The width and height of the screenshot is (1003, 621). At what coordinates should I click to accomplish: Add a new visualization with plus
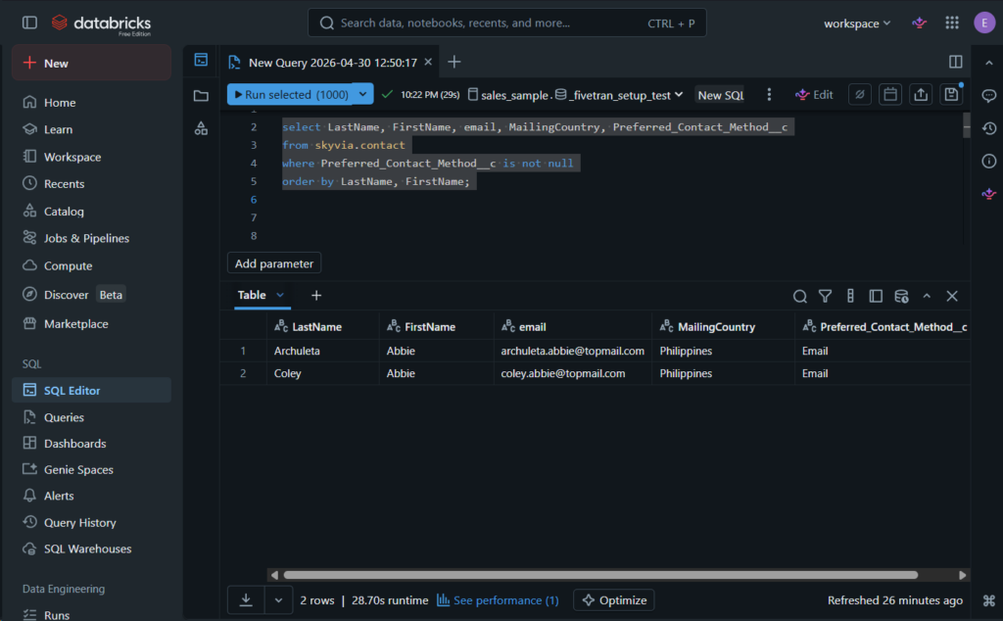[x=316, y=295]
